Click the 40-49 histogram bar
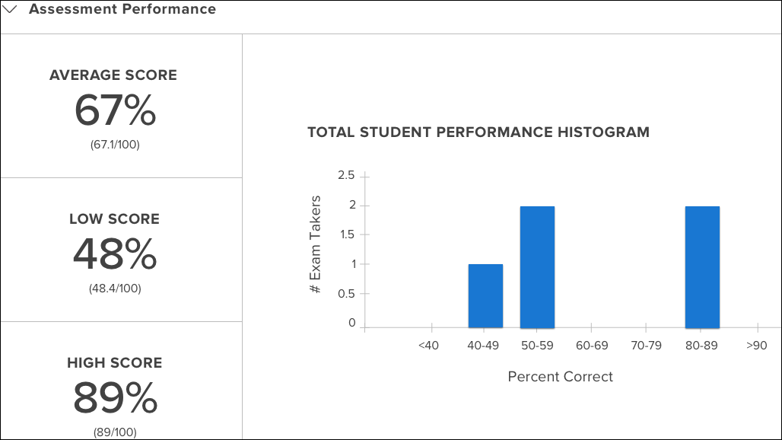 (x=485, y=296)
